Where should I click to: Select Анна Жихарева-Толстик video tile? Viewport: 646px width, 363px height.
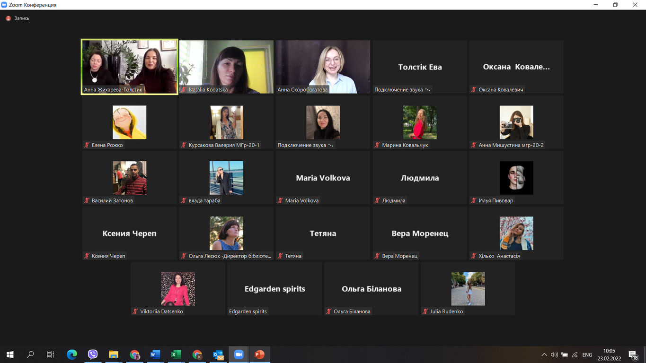[130, 67]
